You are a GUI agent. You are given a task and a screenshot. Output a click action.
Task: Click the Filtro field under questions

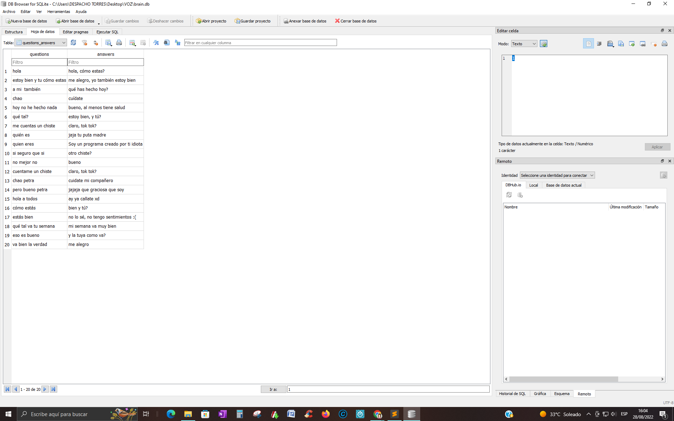39,62
